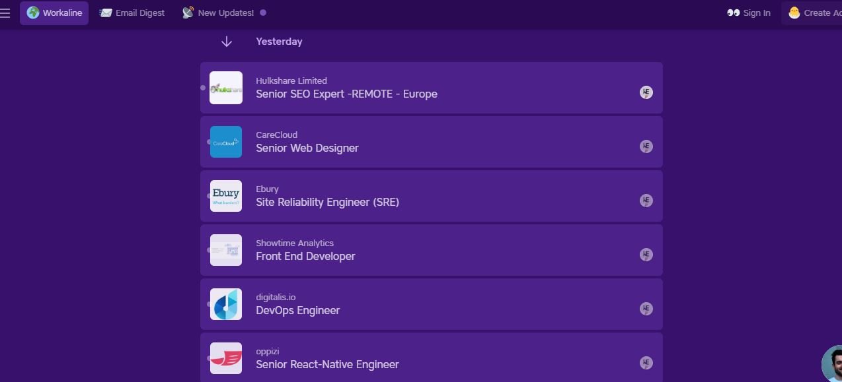Click the eyes icon beside Sign In
The width and height of the screenshot is (842, 382).
pyautogui.click(x=733, y=13)
